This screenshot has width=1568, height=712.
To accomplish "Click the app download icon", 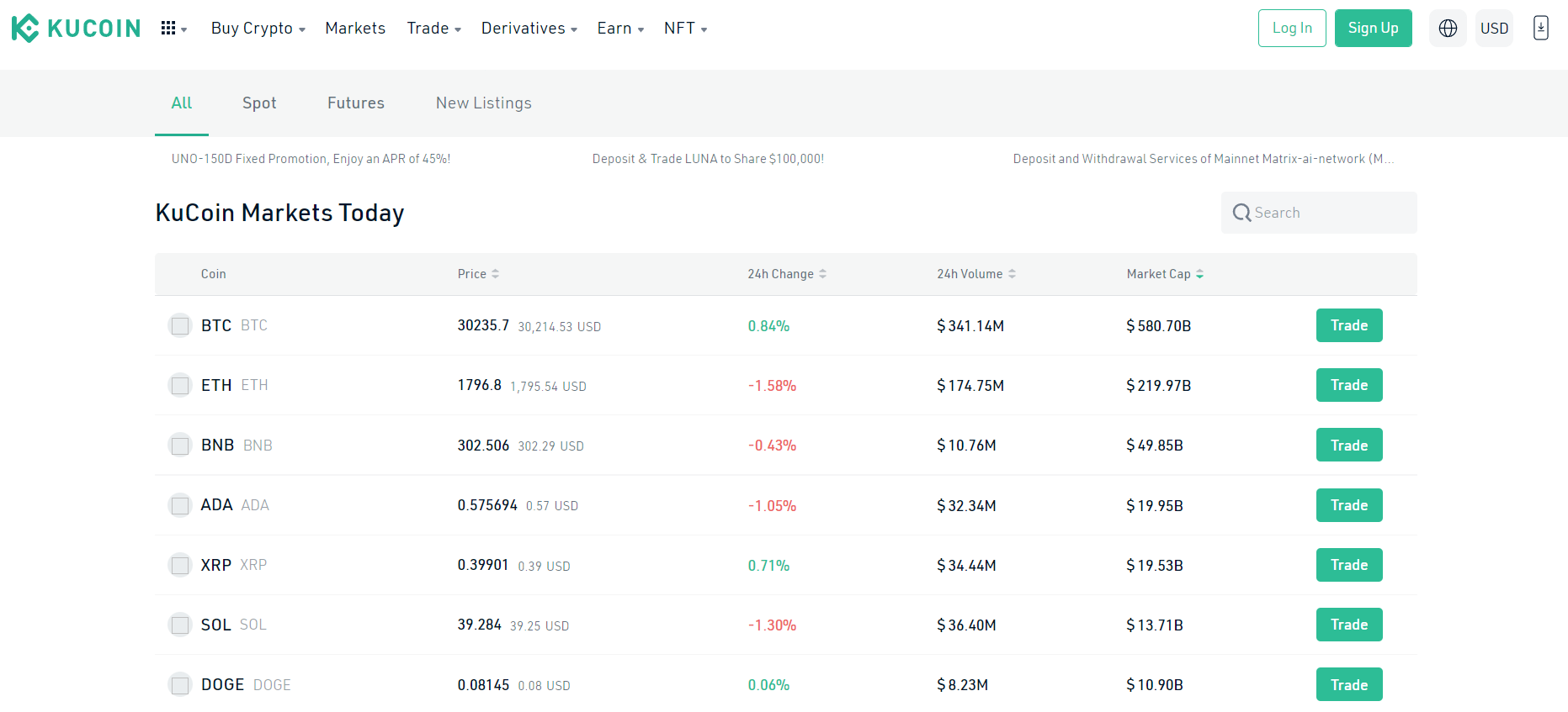I will click(x=1541, y=29).
